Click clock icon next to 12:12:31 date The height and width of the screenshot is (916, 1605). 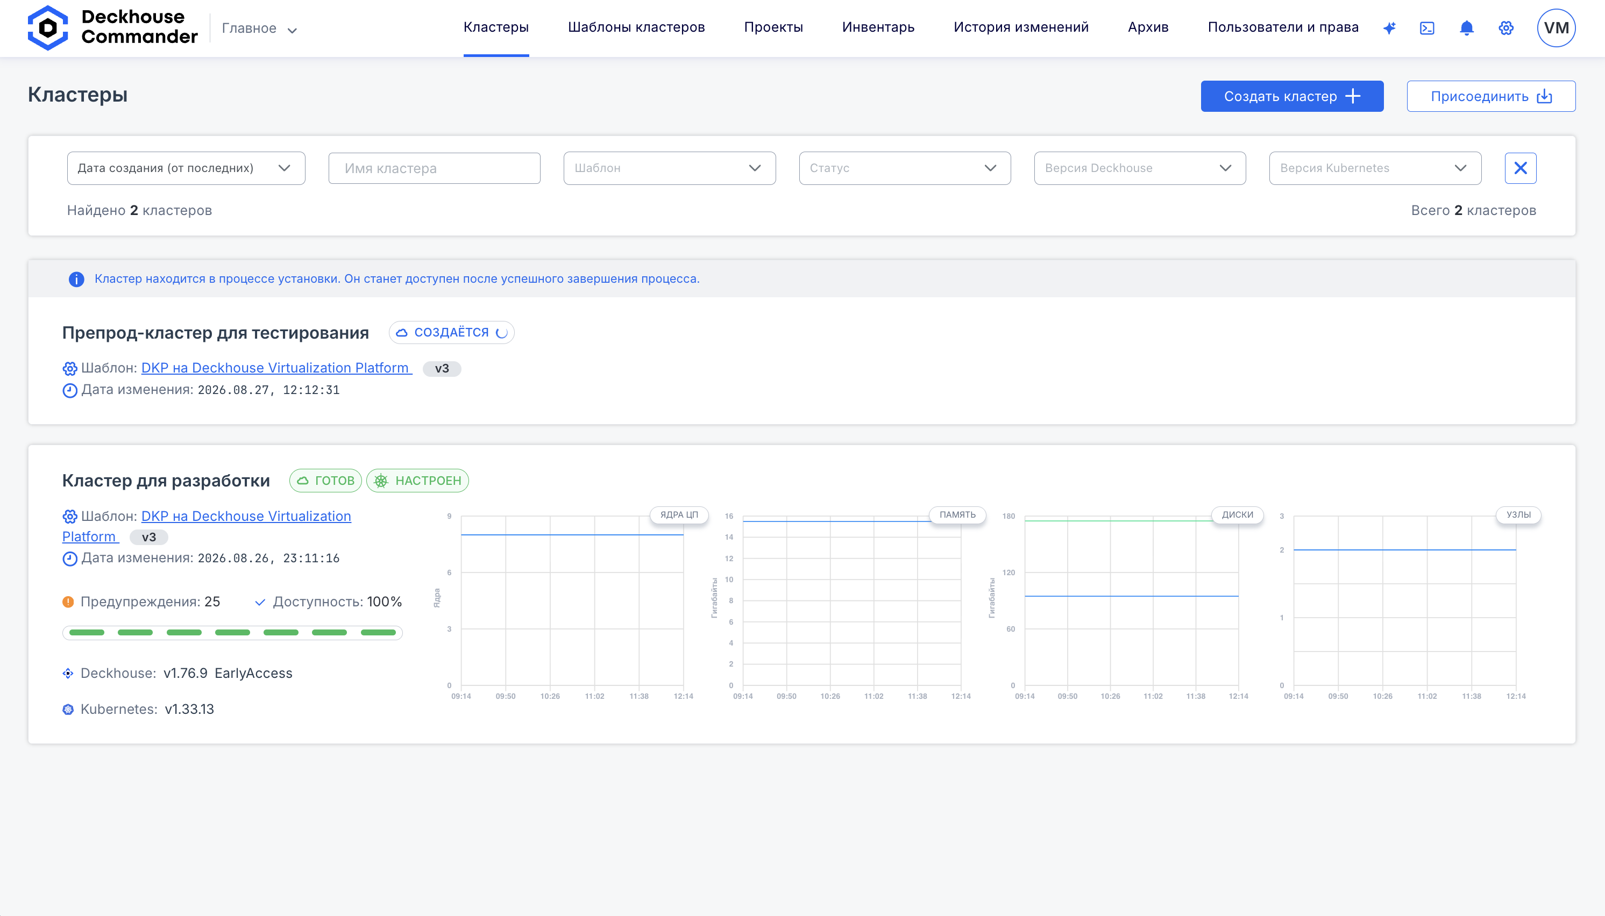coord(70,390)
